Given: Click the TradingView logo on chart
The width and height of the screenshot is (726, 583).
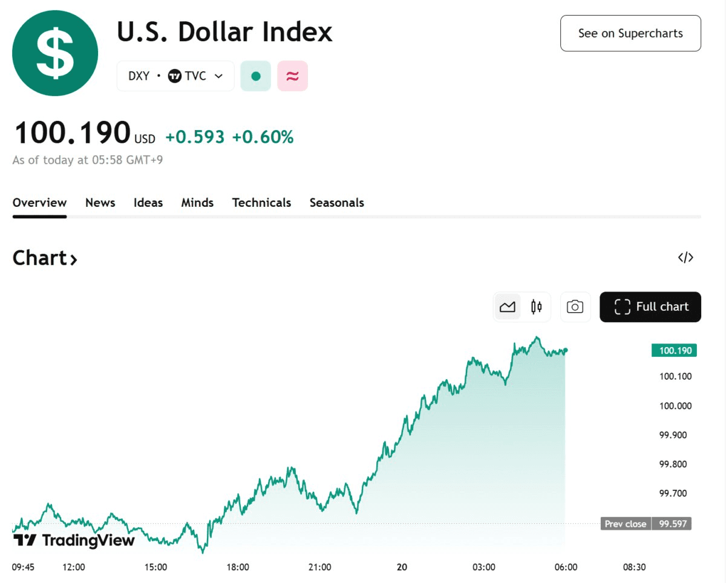Looking at the screenshot, I should pos(74,540).
